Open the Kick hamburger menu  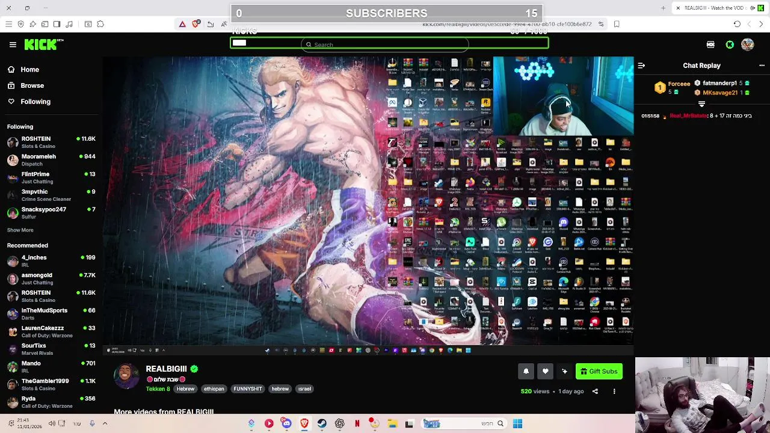(13, 45)
